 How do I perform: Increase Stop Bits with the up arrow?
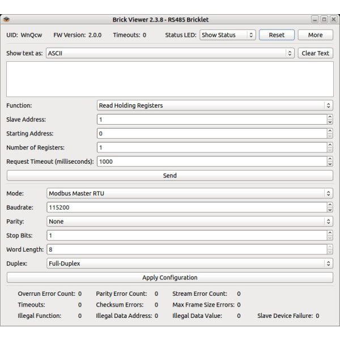coord(330,233)
